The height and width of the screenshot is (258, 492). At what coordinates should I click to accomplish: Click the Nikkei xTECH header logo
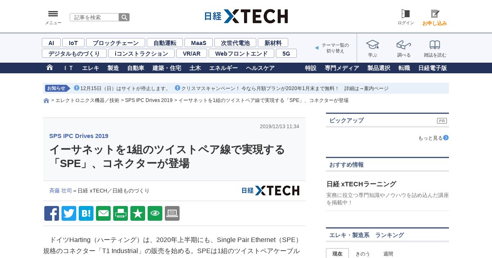(x=246, y=16)
